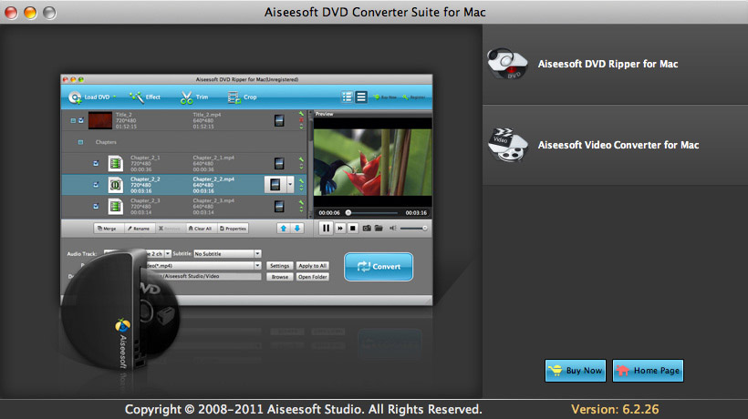
Task: Toggle the Chapter_2_2 checkbox
Action: point(95,184)
